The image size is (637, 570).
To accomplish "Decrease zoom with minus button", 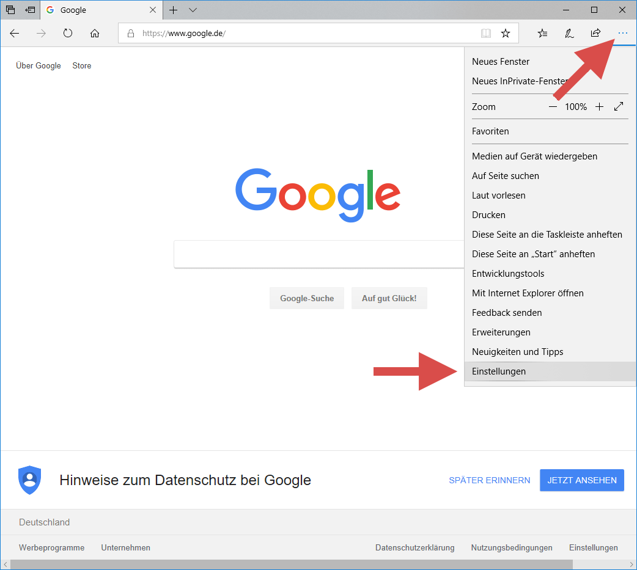I will (x=553, y=107).
